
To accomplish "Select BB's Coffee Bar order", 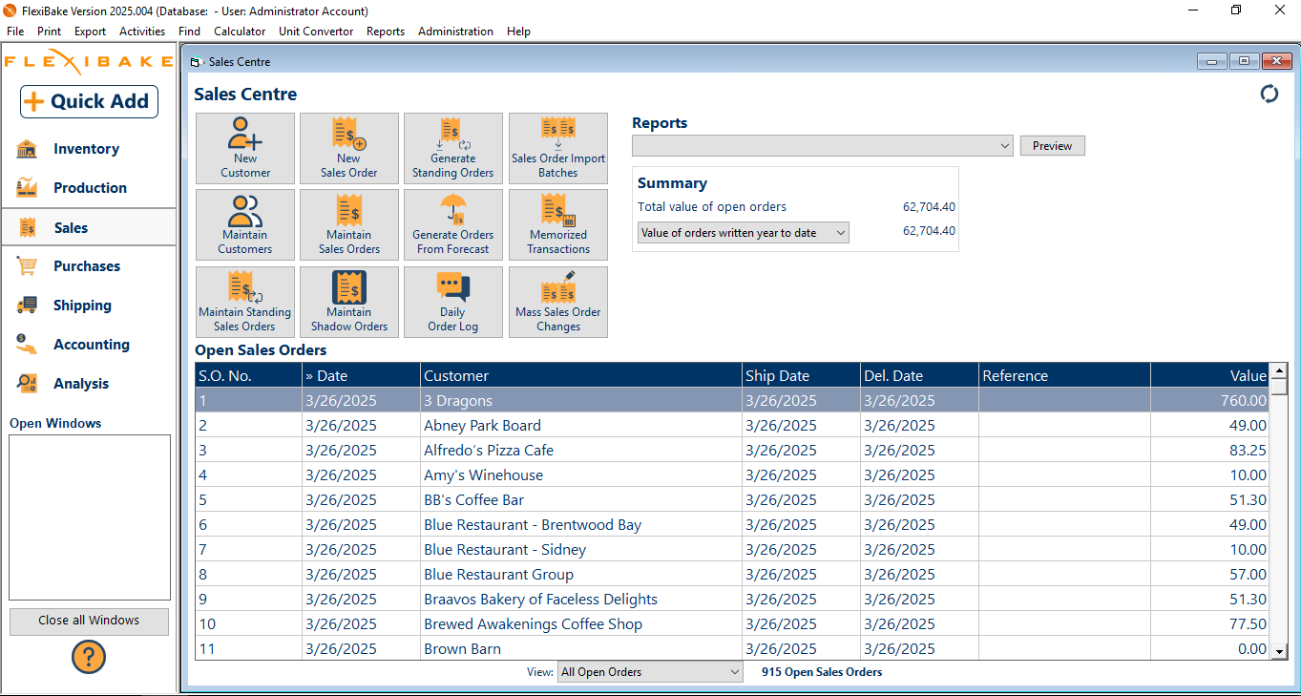I will (733, 499).
